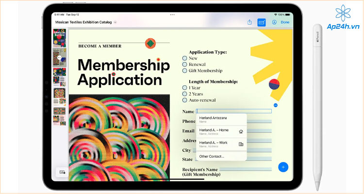364x194 pixels.
Task: Open the Markup pen tip icon
Action: click(274, 22)
